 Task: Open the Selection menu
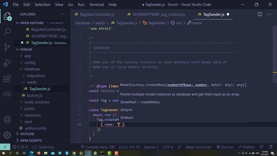[42, 5]
